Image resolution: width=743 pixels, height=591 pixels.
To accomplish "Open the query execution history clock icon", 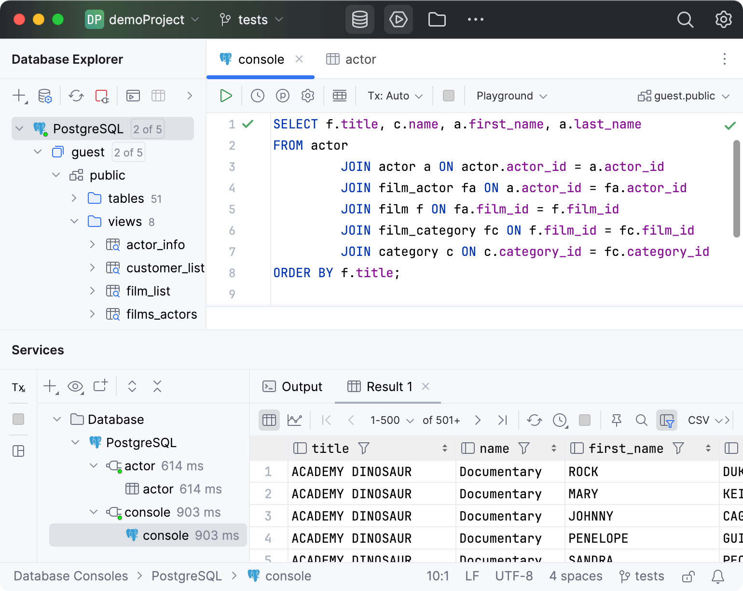I will 257,96.
